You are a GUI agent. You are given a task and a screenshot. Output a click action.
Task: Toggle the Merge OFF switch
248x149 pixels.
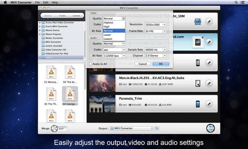(x=59, y=129)
